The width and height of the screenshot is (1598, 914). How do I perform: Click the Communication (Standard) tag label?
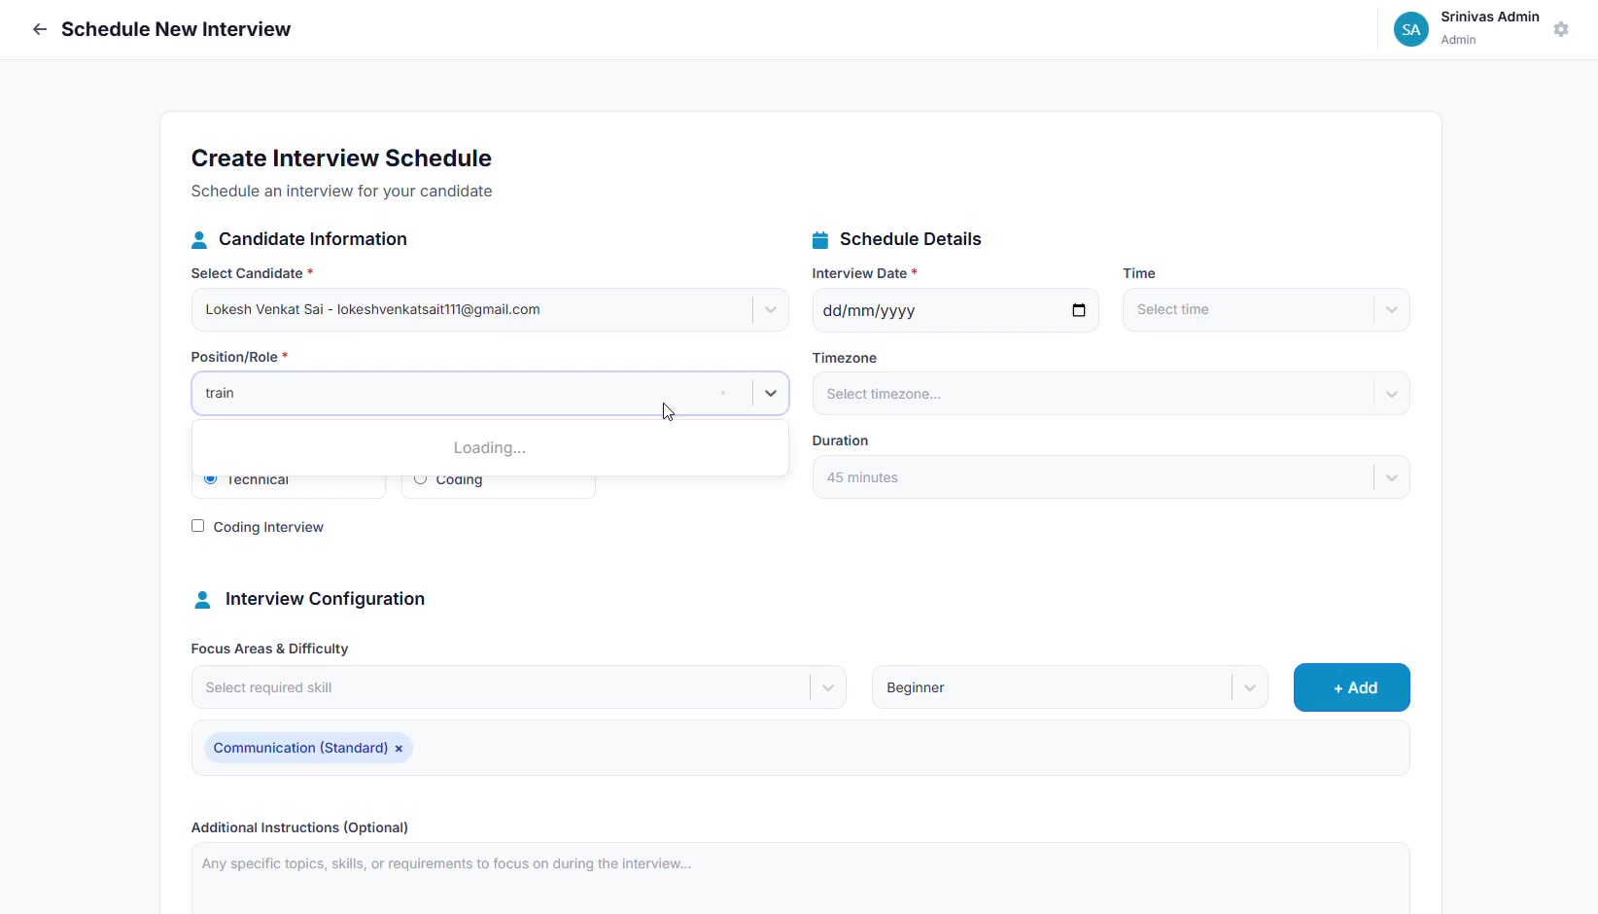click(300, 748)
